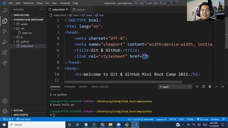Open the Terminal menu
This screenshot has width=228, height=128.
[x=64, y=3]
